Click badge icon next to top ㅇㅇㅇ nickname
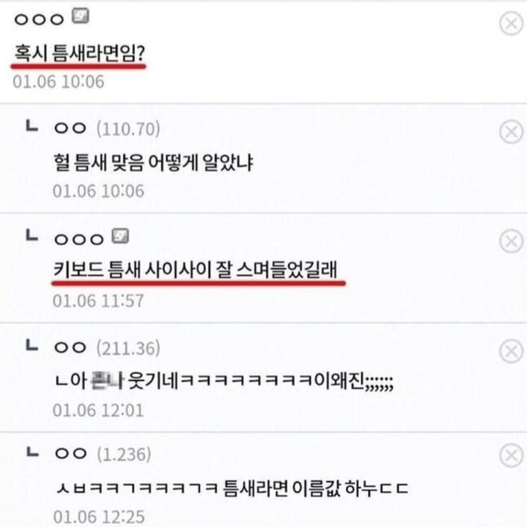The width and height of the screenshot is (527, 527). (x=81, y=16)
